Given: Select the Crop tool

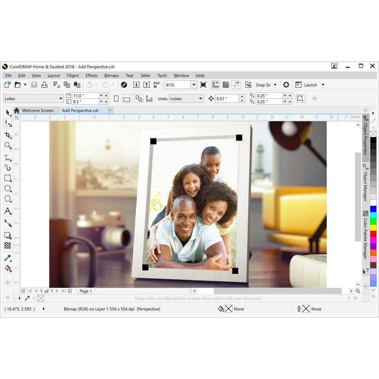Looking at the screenshot, I should point(8,135).
